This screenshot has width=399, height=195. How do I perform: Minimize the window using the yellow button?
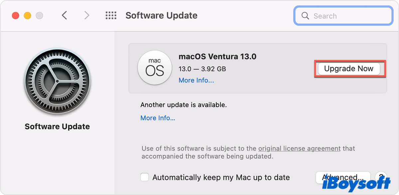click(28, 16)
